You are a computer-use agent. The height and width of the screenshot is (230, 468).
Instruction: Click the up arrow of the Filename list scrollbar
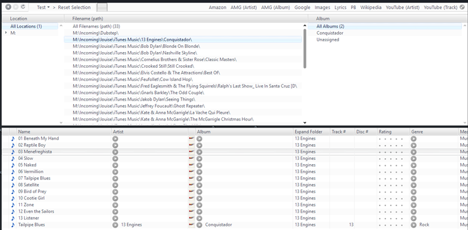click(x=305, y=26)
